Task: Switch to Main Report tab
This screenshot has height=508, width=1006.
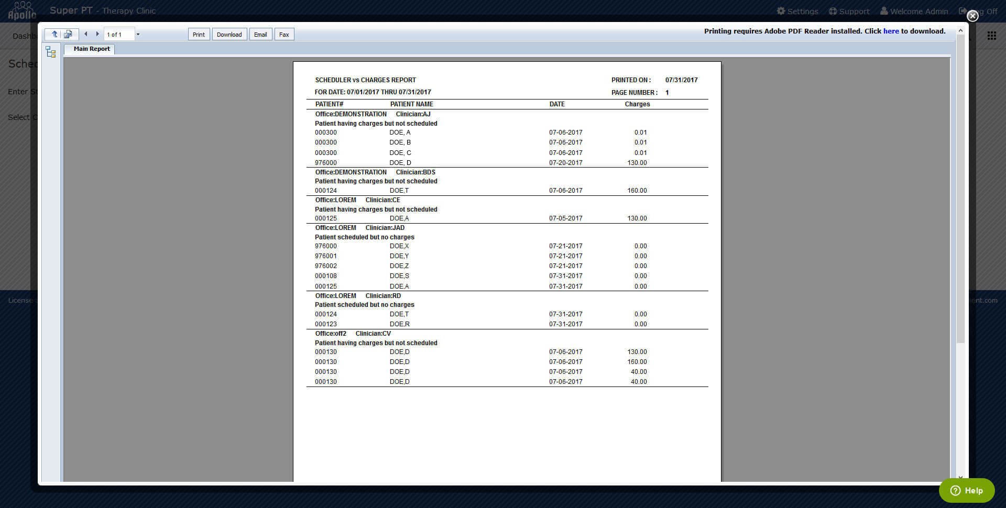Action: pyautogui.click(x=91, y=49)
